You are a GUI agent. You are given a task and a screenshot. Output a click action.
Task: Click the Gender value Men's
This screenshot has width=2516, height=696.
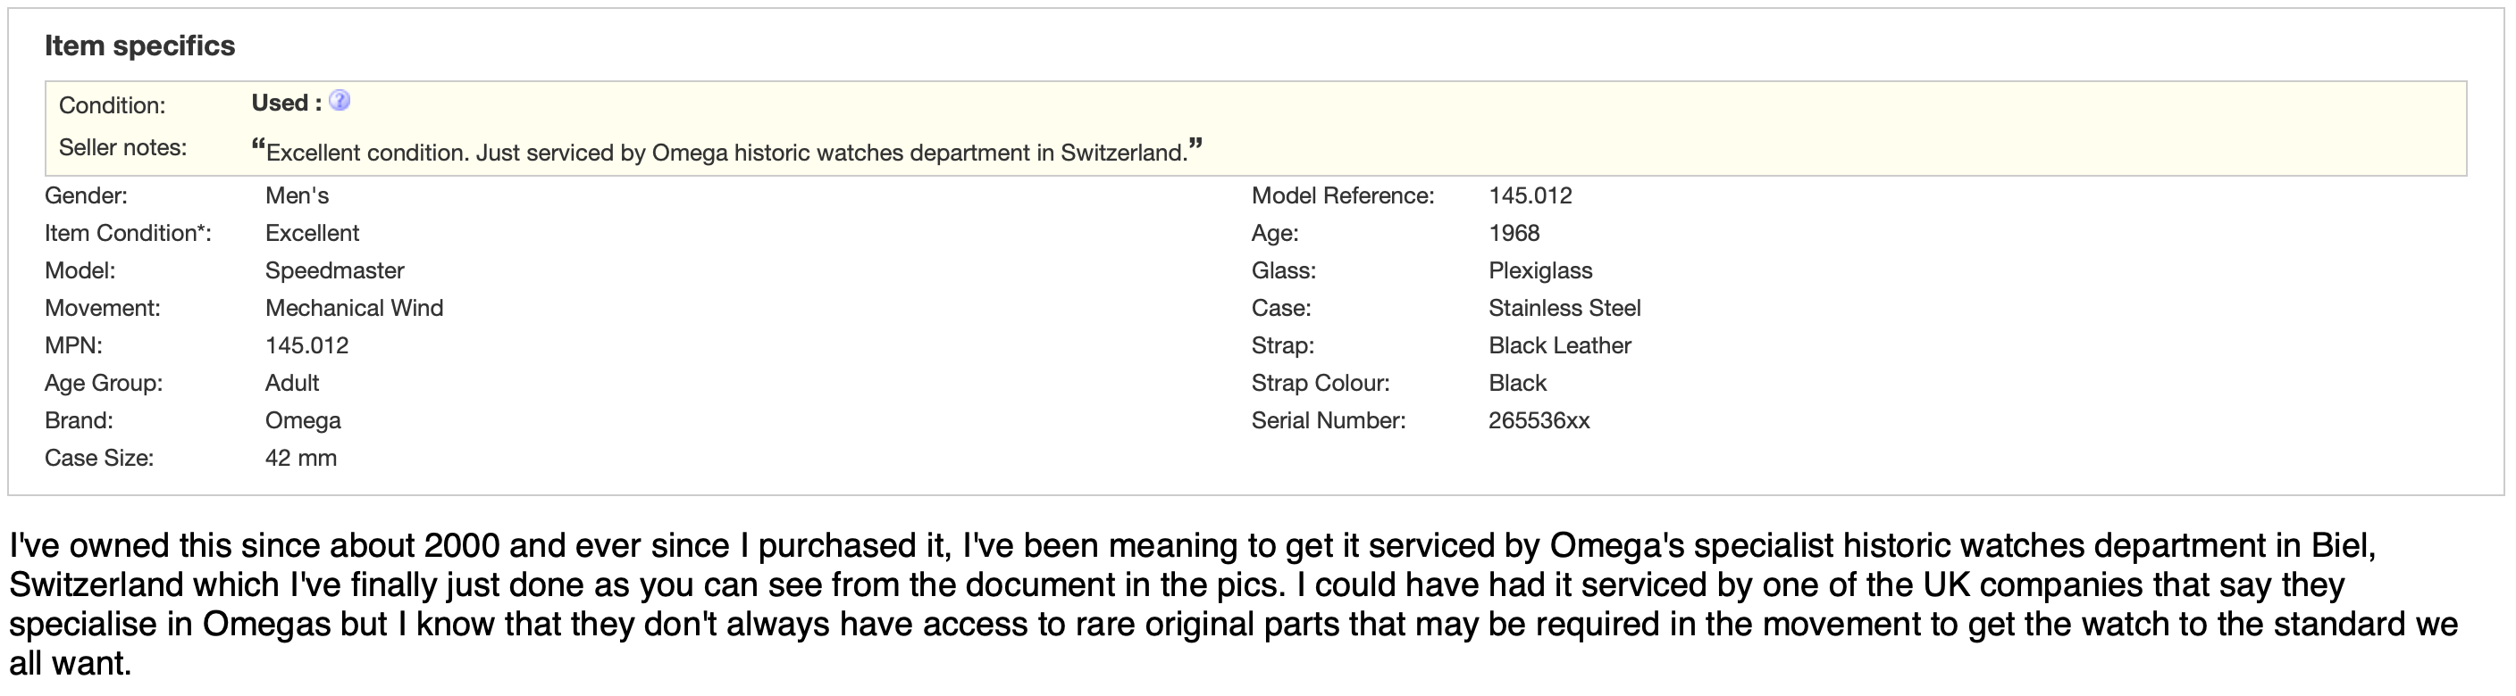(x=297, y=196)
